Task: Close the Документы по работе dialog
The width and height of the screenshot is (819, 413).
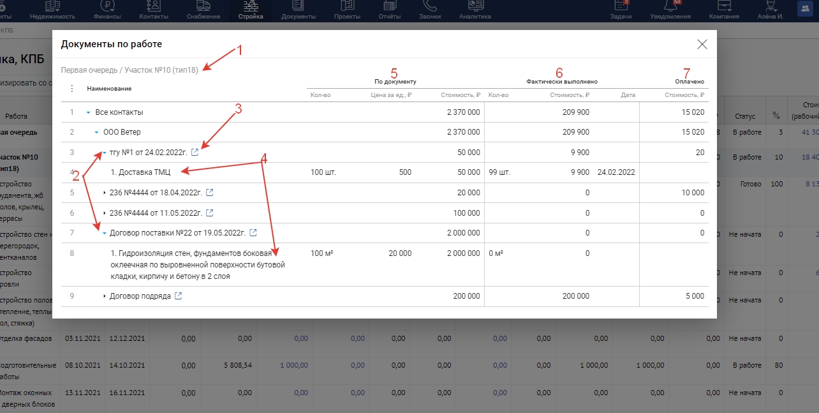Action: (702, 44)
